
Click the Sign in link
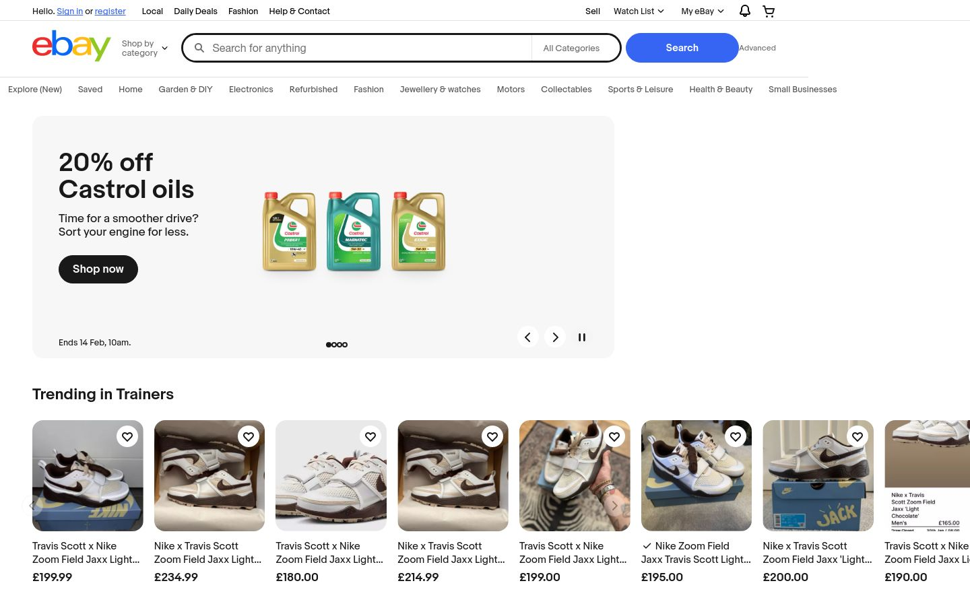(70, 11)
